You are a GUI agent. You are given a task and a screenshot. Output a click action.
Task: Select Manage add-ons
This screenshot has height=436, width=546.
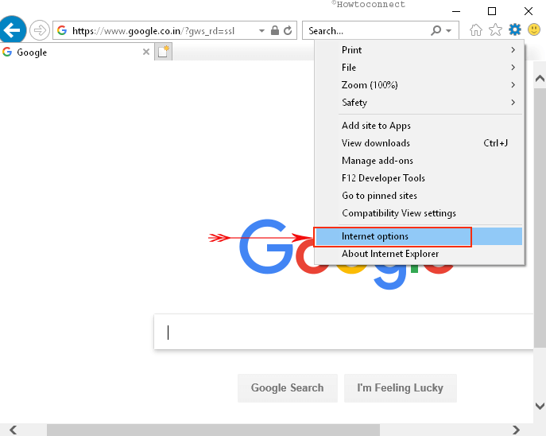(x=420, y=161)
